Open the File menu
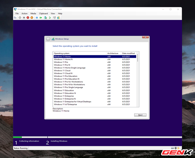The image size is (195, 158). tap(17, 13)
